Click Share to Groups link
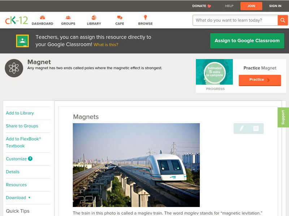Image resolution: width=289 pixels, height=216 pixels. 22,126
